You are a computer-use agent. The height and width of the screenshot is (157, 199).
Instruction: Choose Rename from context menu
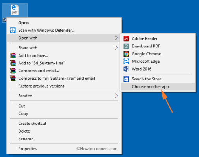click(x=64, y=139)
